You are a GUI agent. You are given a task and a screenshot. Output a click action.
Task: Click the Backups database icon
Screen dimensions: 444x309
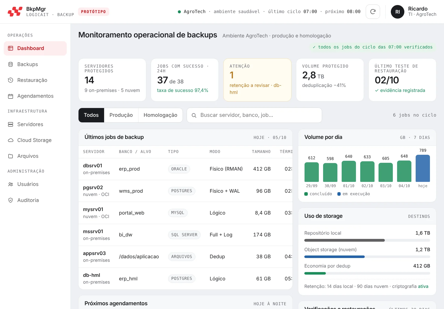point(11,64)
